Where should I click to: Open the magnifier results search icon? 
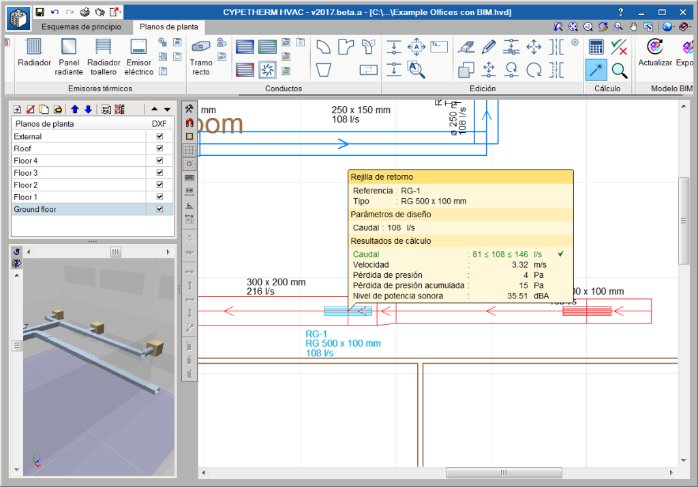coord(619,70)
